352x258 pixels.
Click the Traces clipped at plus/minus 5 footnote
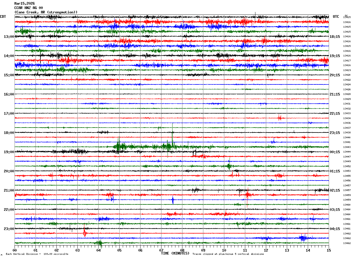point(228,254)
